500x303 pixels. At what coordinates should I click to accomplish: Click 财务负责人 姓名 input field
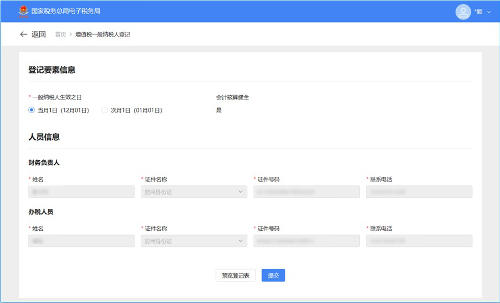81,192
